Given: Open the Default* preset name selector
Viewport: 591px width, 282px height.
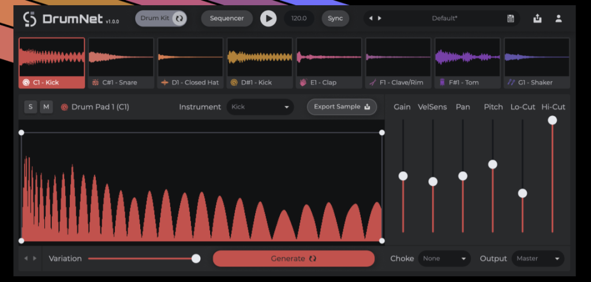Looking at the screenshot, I should point(445,18).
